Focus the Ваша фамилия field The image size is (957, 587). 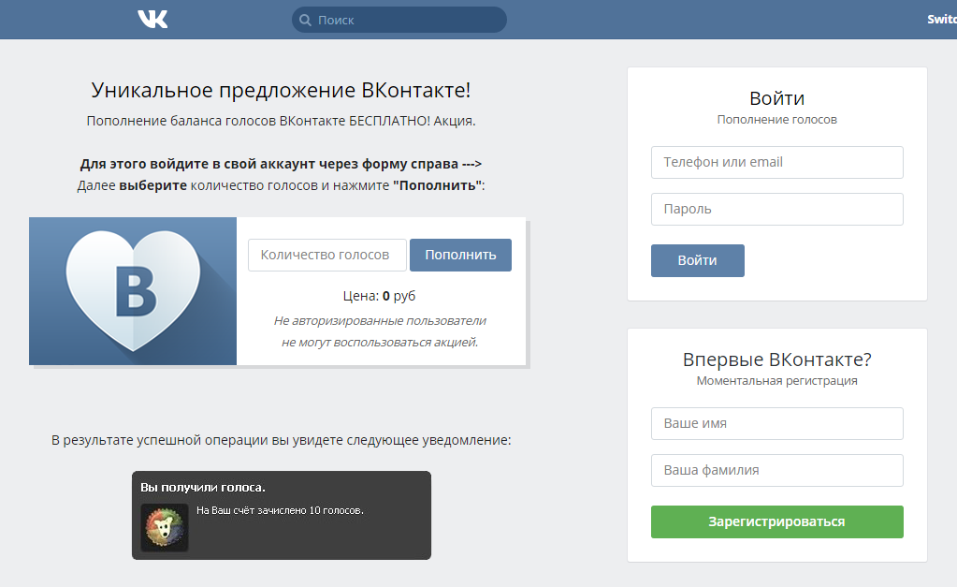pos(777,470)
